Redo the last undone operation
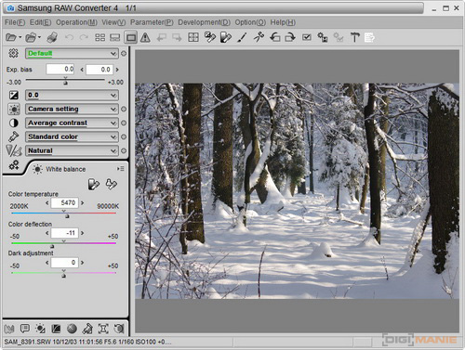Image resolution: width=465 pixels, height=350 pixels. point(84,38)
